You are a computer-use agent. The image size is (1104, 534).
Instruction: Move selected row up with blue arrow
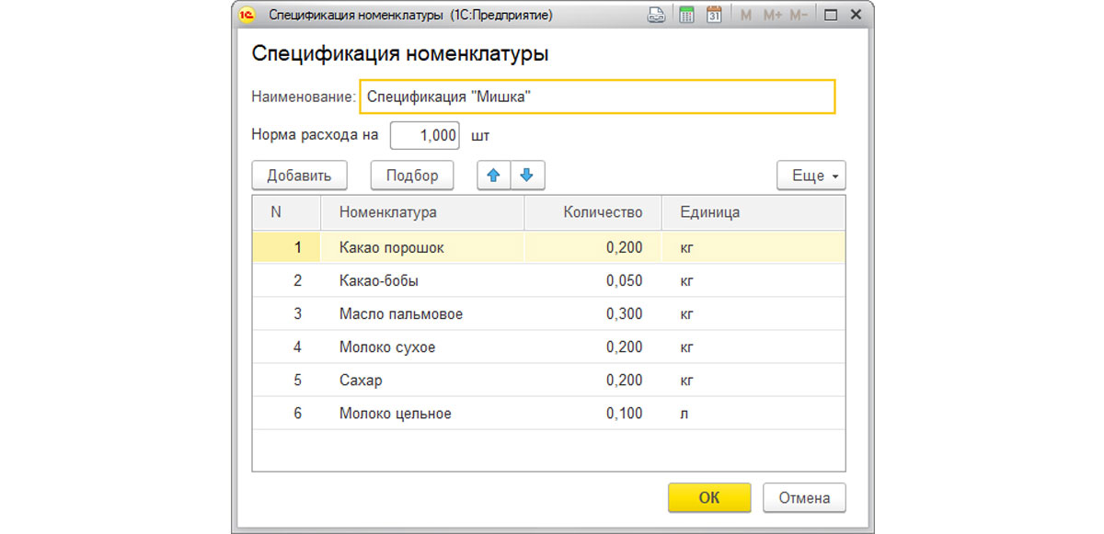pos(495,175)
